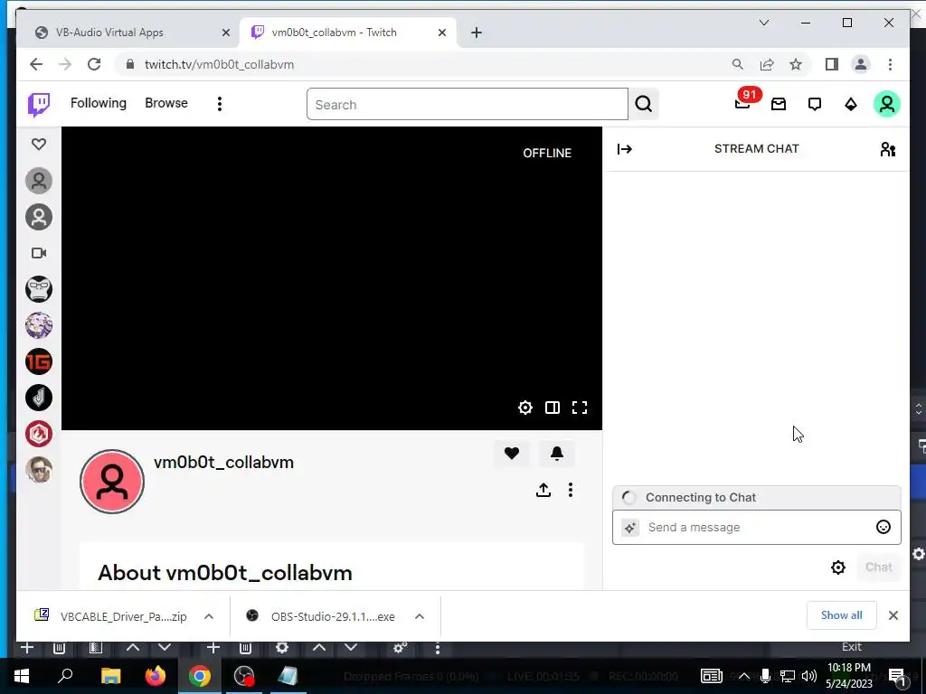The image size is (926, 694).
Task: Open a new browser tab
Action: pos(476,33)
